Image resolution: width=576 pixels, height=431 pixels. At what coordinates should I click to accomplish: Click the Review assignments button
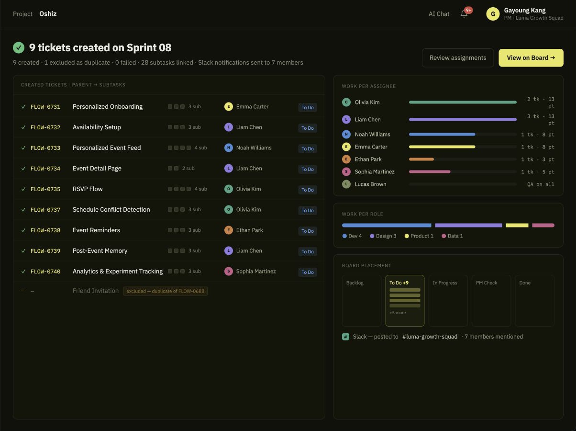coord(458,57)
